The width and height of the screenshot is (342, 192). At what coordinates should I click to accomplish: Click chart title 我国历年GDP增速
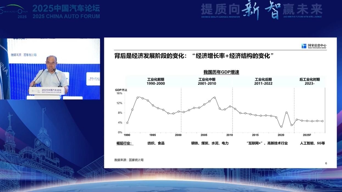(x=221, y=72)
